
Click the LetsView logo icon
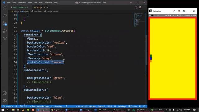(x=150, y=11)
